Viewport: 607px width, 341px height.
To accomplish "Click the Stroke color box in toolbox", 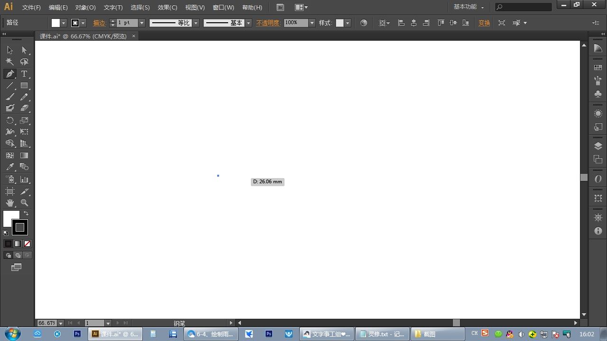I will (20, 228).
